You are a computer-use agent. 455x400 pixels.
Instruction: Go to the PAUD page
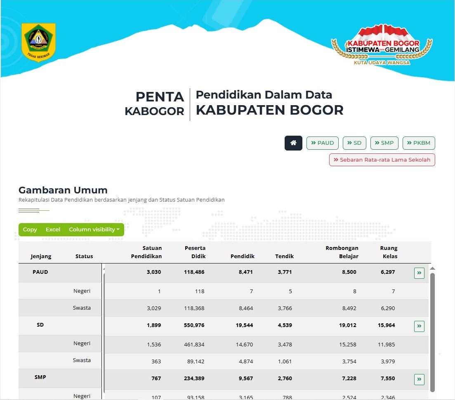pyautogui.click(x=323, y=143)
